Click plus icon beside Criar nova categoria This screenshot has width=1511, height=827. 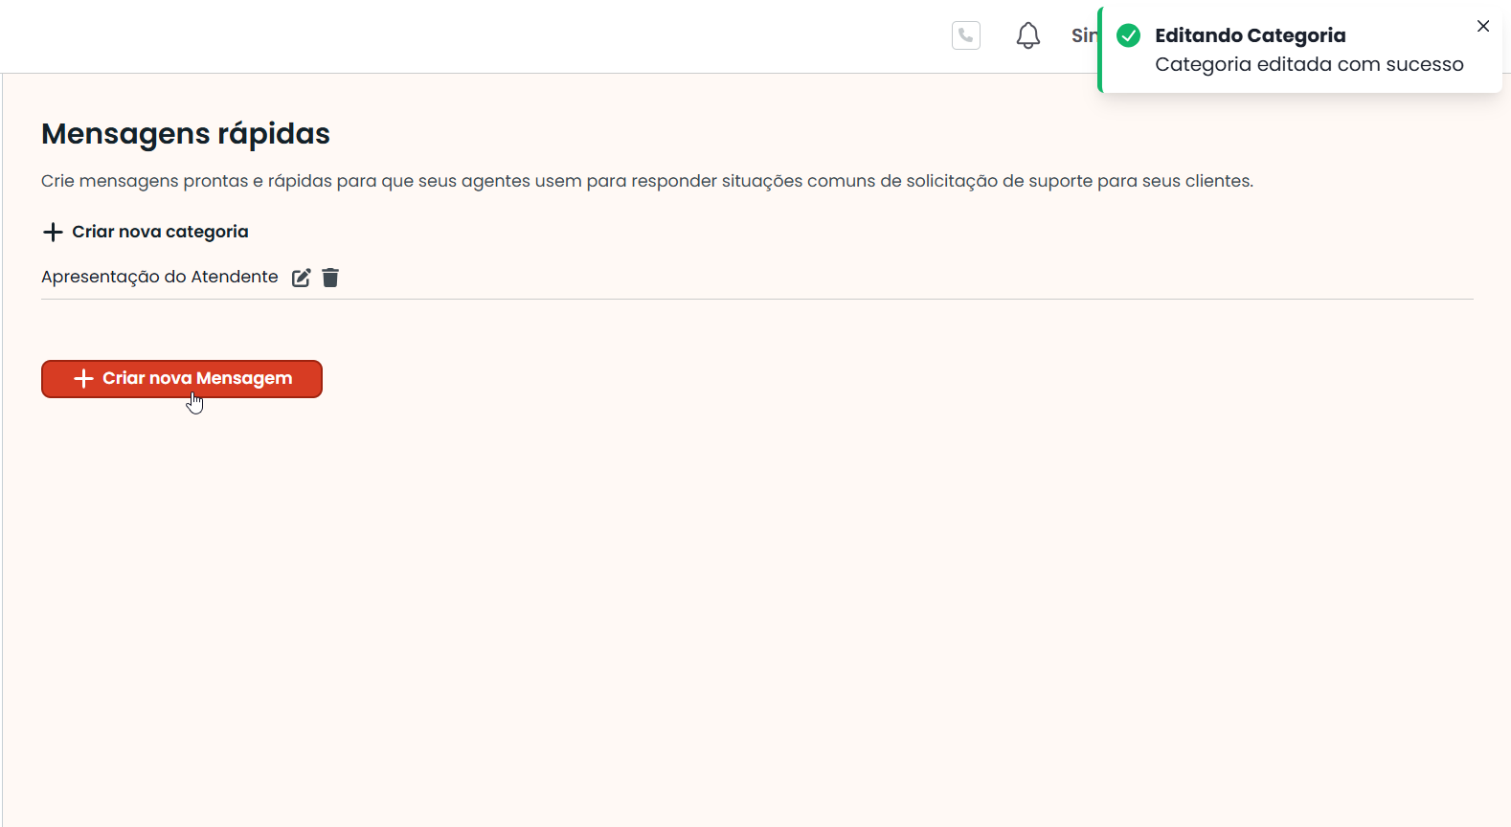coord(53,232)
